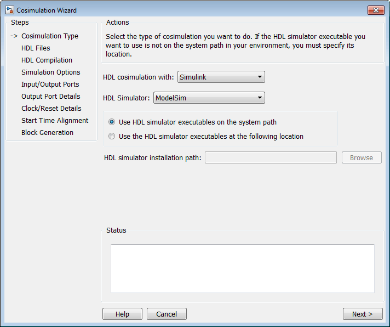This screenshot has height=327, width=390.
Task: Select the Cosimulation Type step
Action: [x=50, y=36]
